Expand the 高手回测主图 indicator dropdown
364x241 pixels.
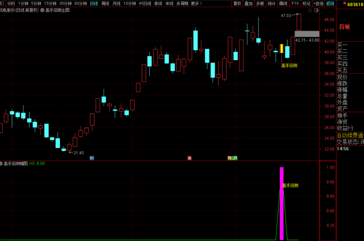(43, 10)
